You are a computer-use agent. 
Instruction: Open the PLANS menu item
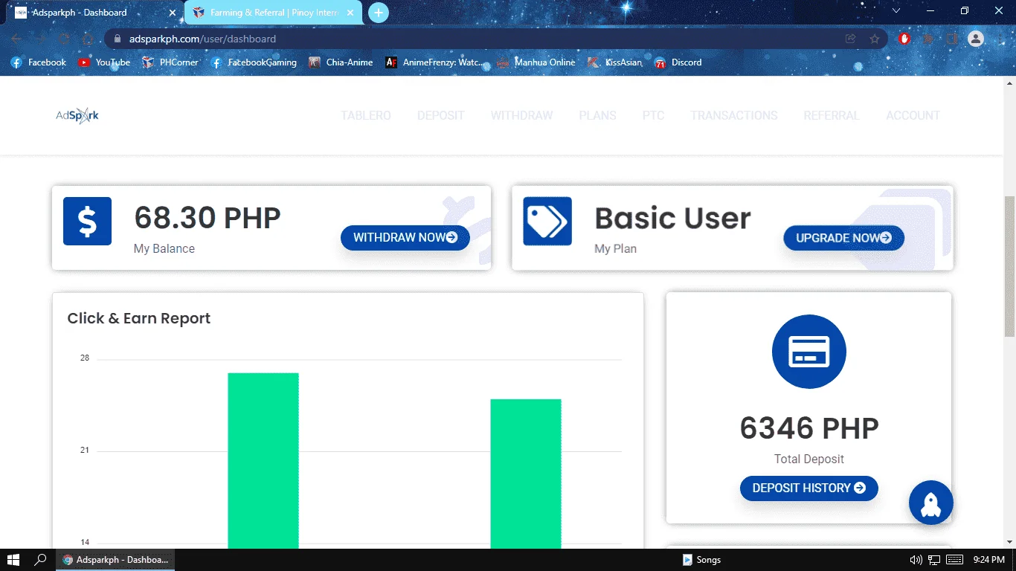[x=598, y=115]
